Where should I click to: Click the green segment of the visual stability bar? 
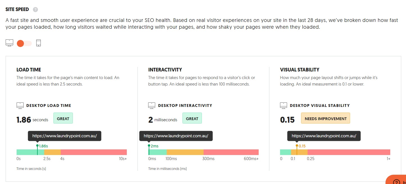(285, 152)
